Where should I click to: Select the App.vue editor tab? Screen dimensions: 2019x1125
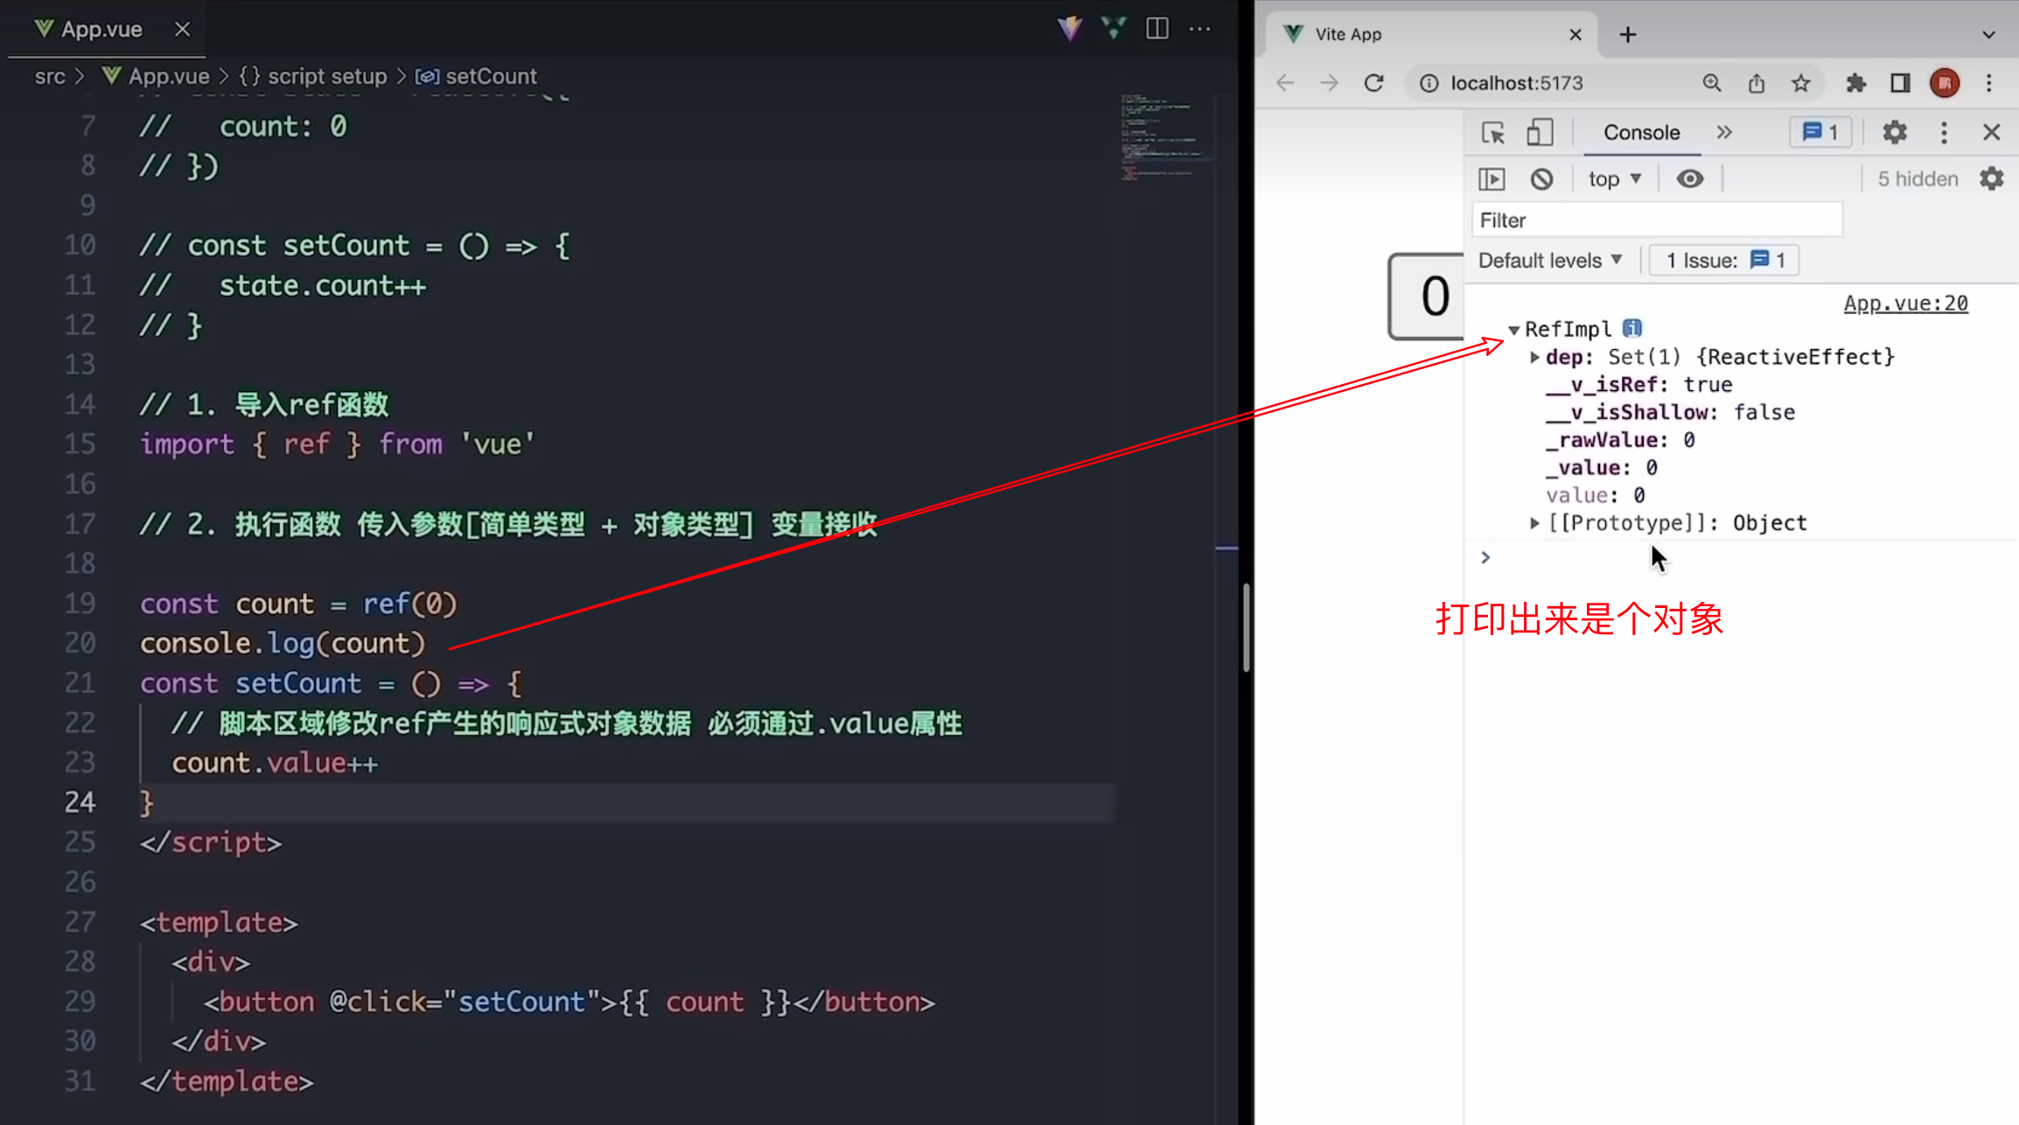tap(102, 29)
